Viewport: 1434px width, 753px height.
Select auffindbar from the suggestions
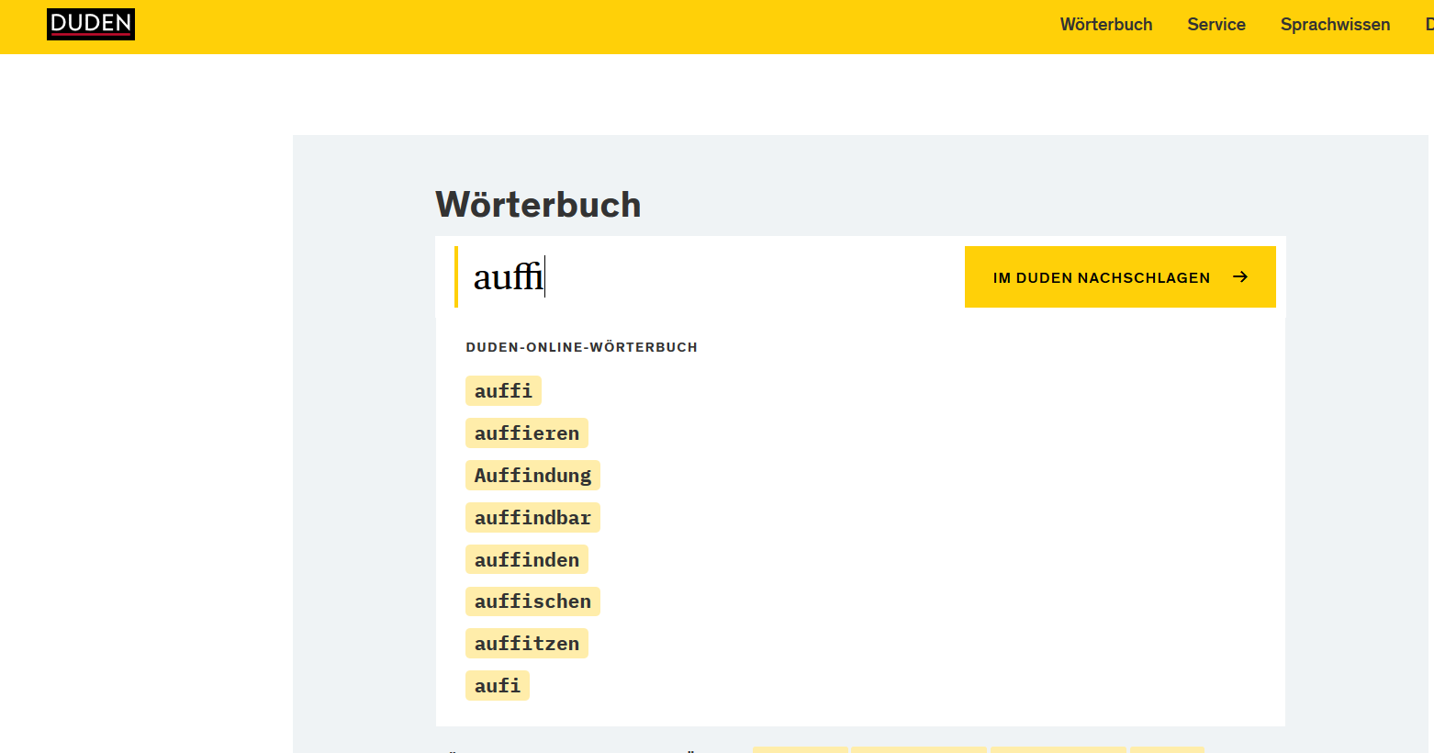coord(532,518)
